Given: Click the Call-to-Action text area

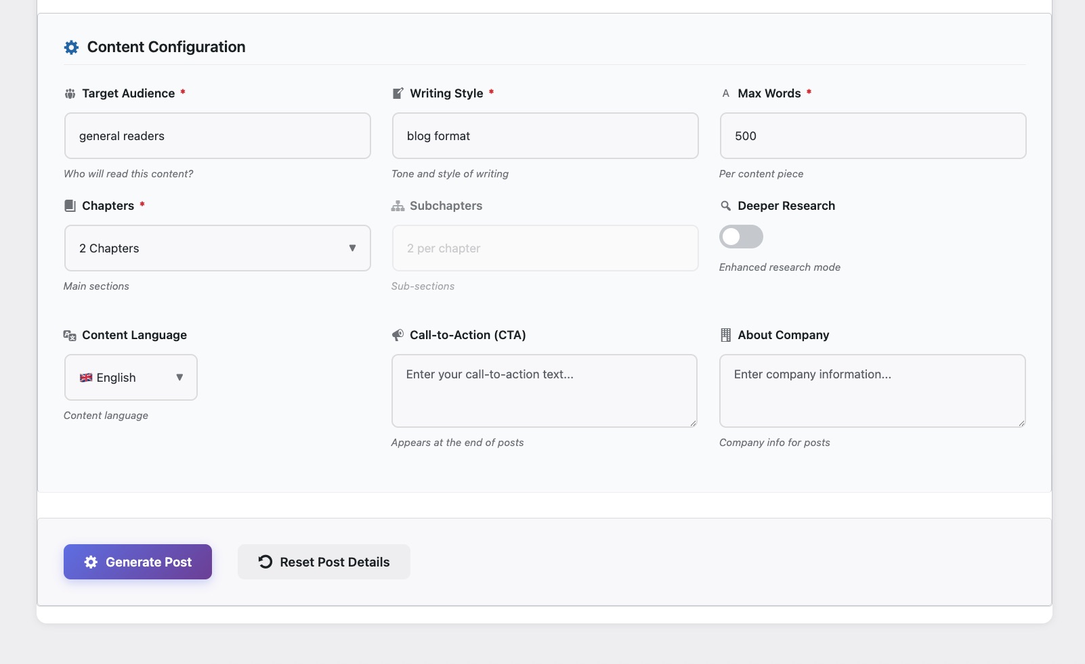Looking at the screenshot, I should pos(545,391).
